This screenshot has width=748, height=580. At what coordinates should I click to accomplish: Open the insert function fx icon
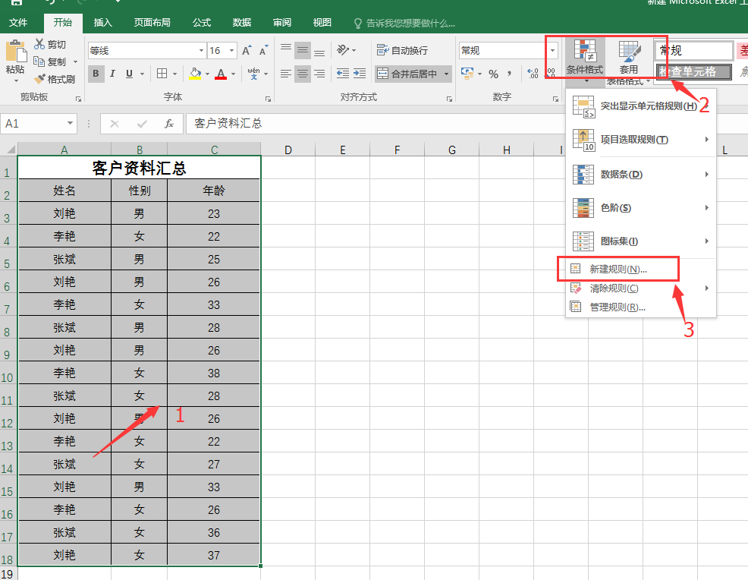coord(169,124)
